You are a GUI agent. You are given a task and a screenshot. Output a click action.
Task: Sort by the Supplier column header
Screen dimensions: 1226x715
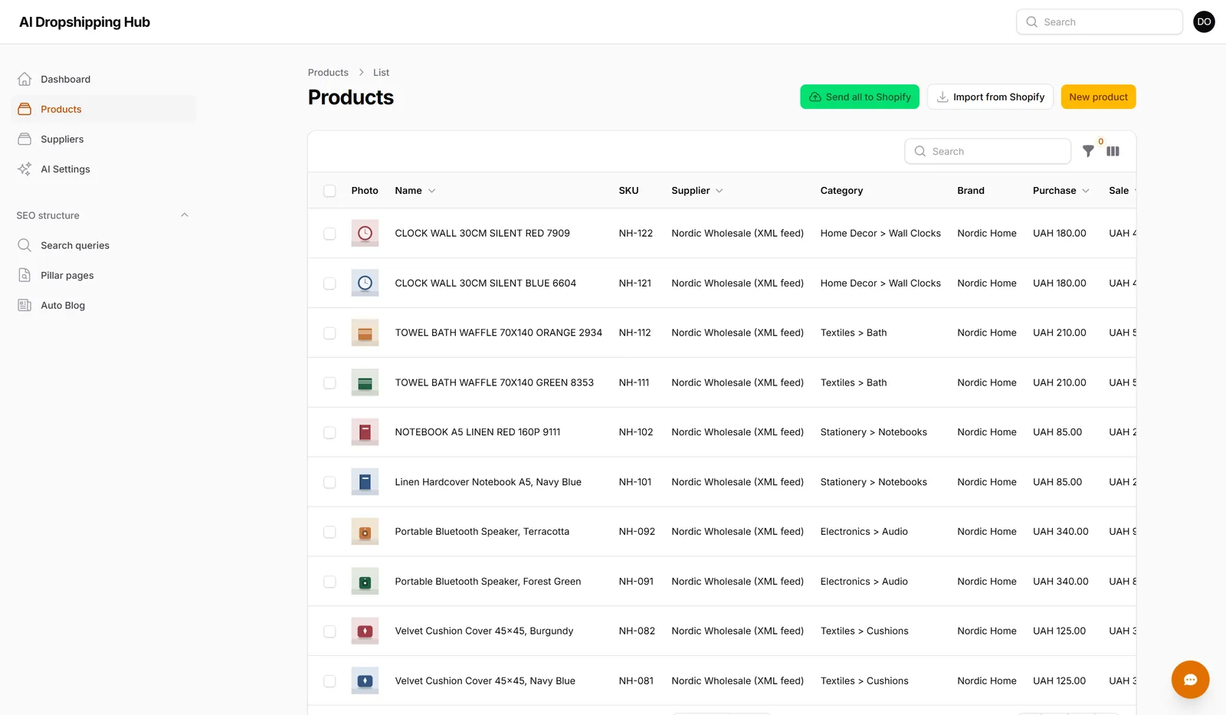coord(697,190)
